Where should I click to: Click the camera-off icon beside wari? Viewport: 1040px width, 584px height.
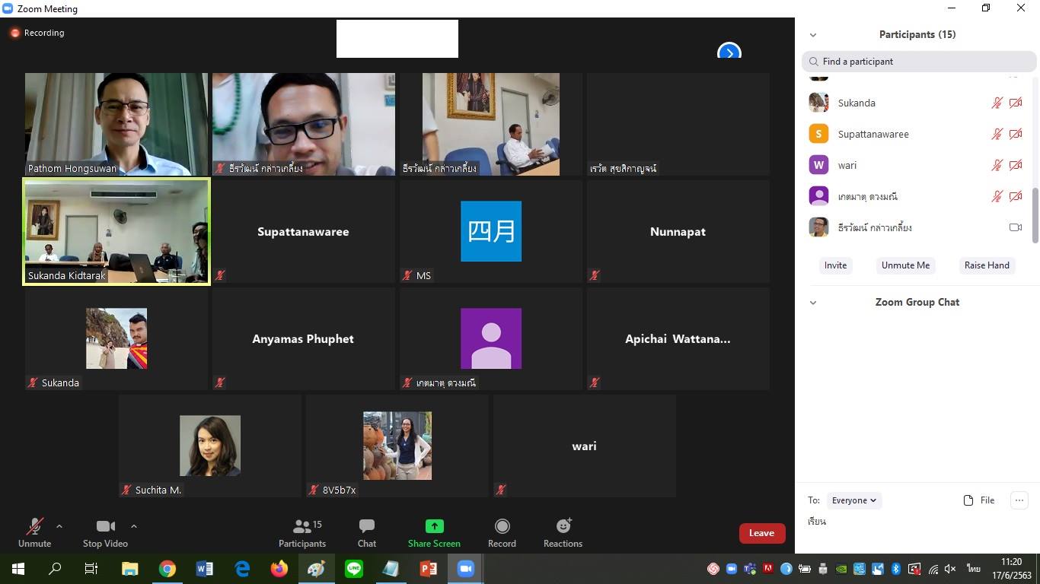pos(1015,165)
